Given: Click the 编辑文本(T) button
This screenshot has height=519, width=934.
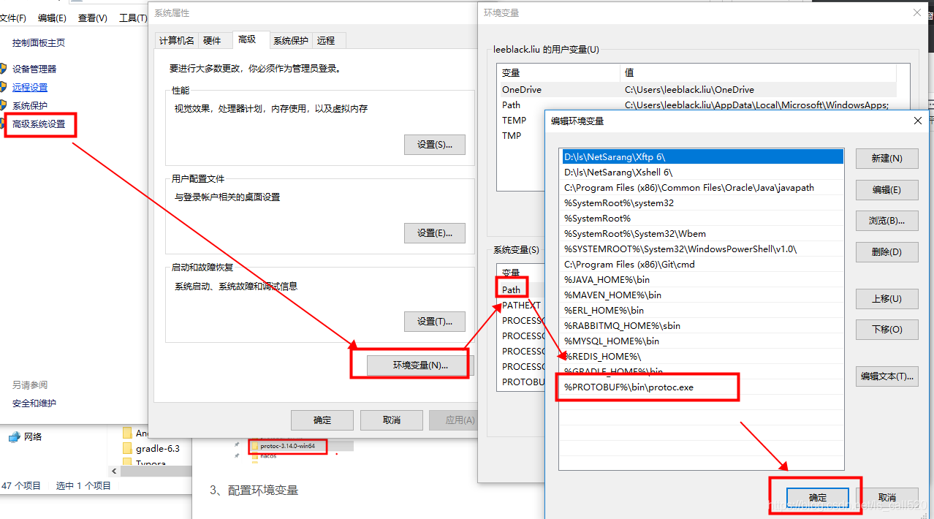Looking at the screenshot, I should tap(886, 376).
